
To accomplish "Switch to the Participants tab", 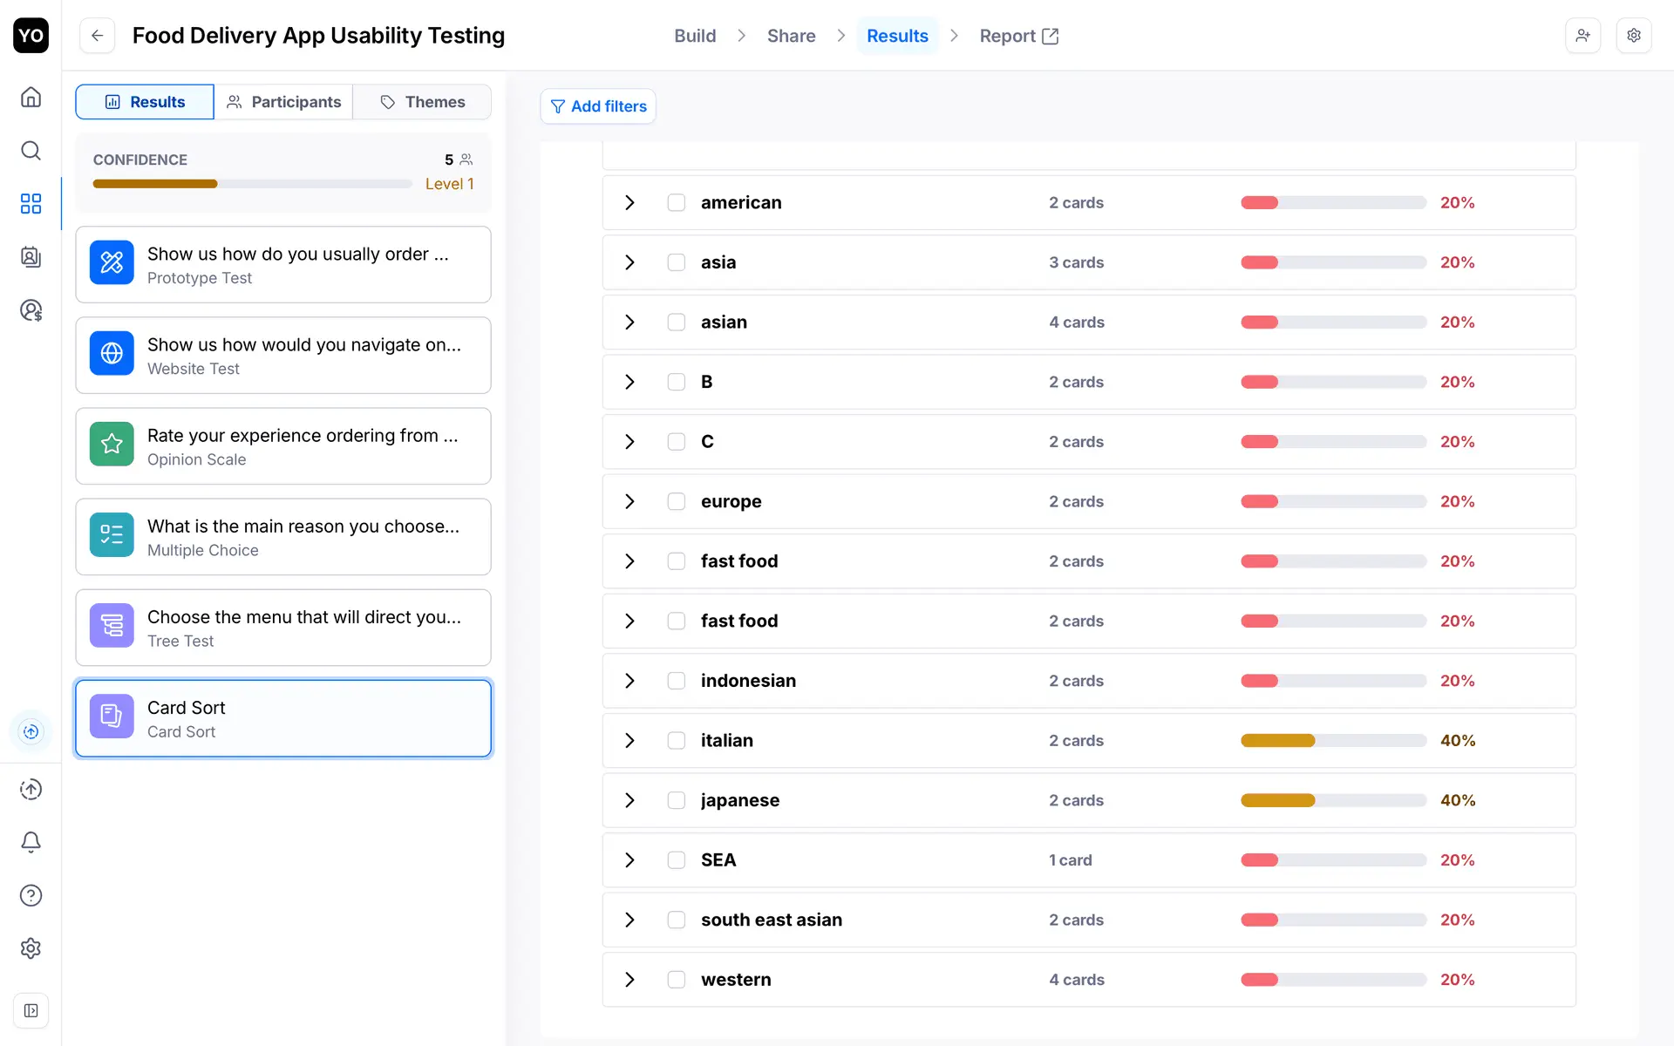I will click(x=283, y=102).
